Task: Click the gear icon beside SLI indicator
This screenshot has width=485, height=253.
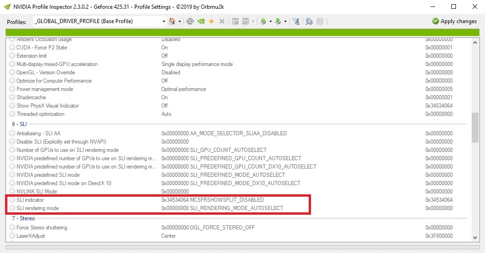Action: pyautogui.click(x=12, y=200)
